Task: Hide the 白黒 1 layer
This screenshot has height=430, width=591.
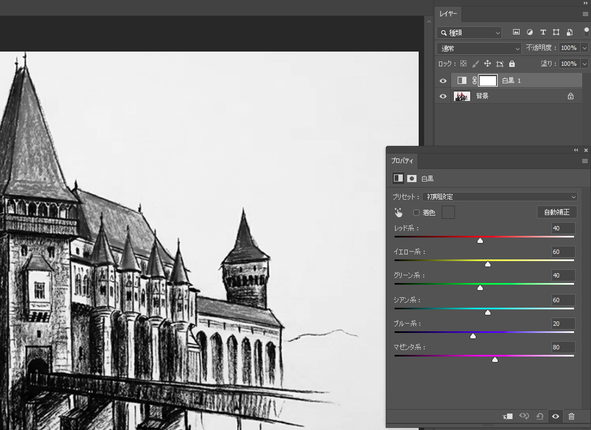Action: point(443,81)
